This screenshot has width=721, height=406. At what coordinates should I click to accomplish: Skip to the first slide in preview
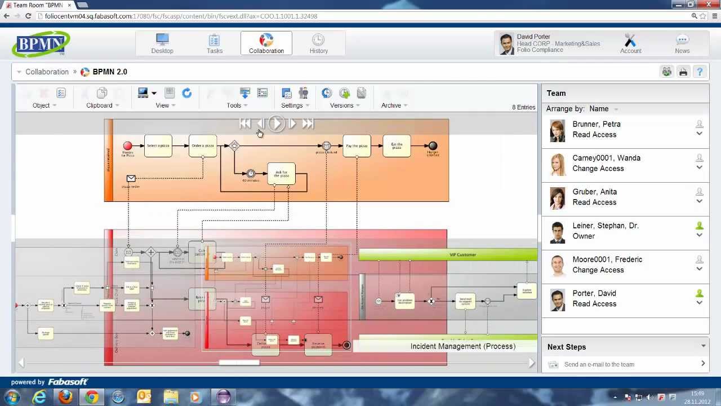(x=245, y=123)
